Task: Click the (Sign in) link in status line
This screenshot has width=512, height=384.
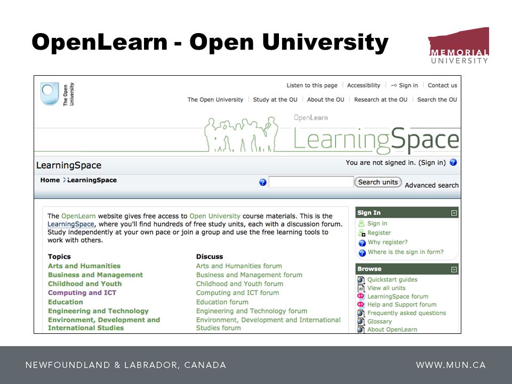Action: (432, 163)
